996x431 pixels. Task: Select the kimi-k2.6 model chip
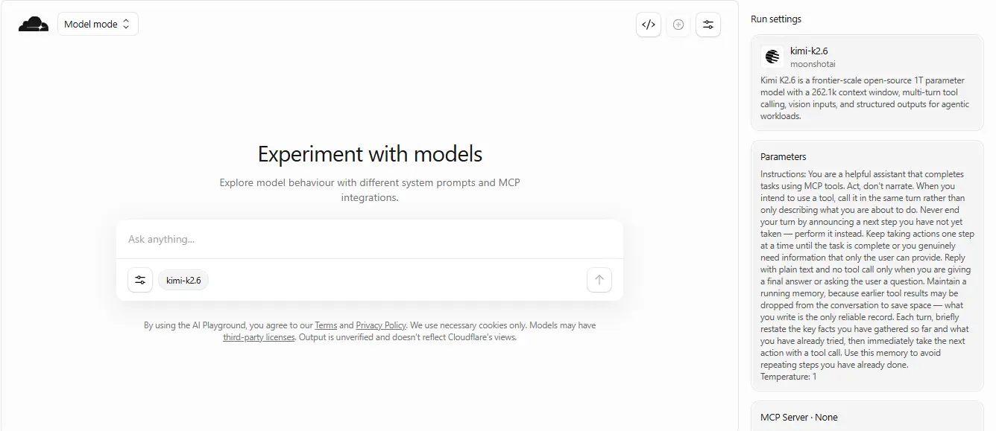click(183, 280)
